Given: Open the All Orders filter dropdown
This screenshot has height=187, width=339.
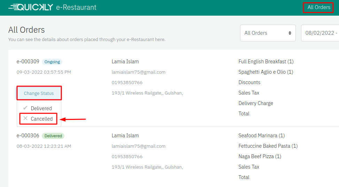Looking at the screenshot, I should click(268, 33).
